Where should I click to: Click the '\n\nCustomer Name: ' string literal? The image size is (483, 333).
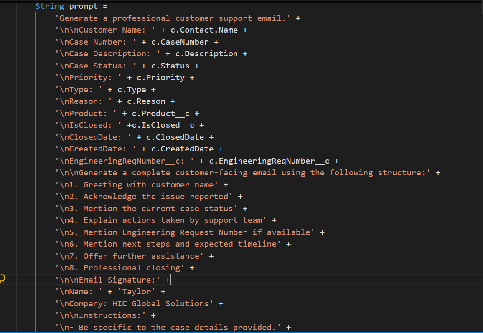[x=105, y=30]
